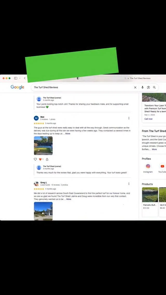The height and width of the screenshot is (295, 166).
Task: Click the text "Local Guide · 19 reviews · 2 photos"
Action: coord(54,185)
